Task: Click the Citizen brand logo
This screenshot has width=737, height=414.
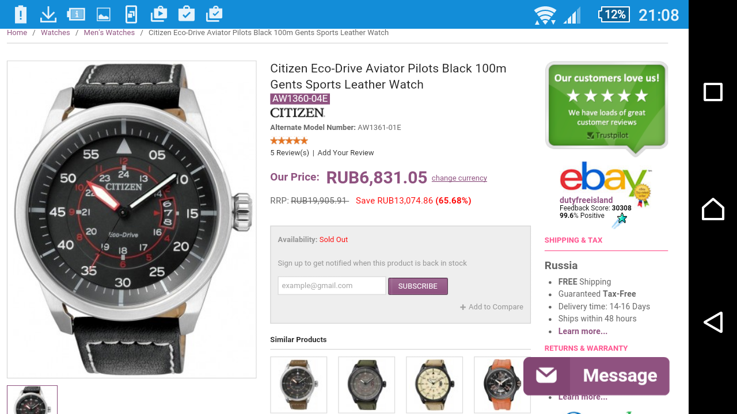Action: pos(298,113)
